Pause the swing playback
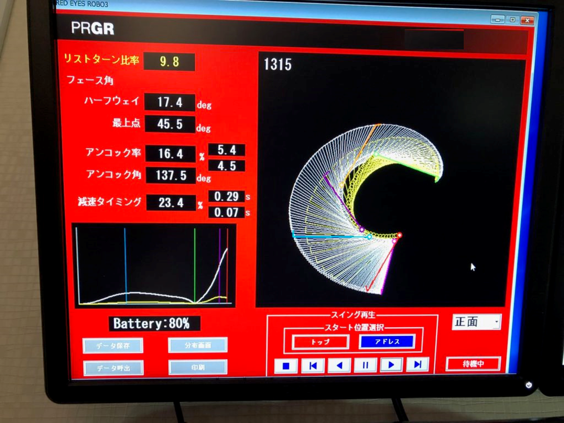Image resolution: width=564 pixels, height=423 pixels. [x=365, y=365]
